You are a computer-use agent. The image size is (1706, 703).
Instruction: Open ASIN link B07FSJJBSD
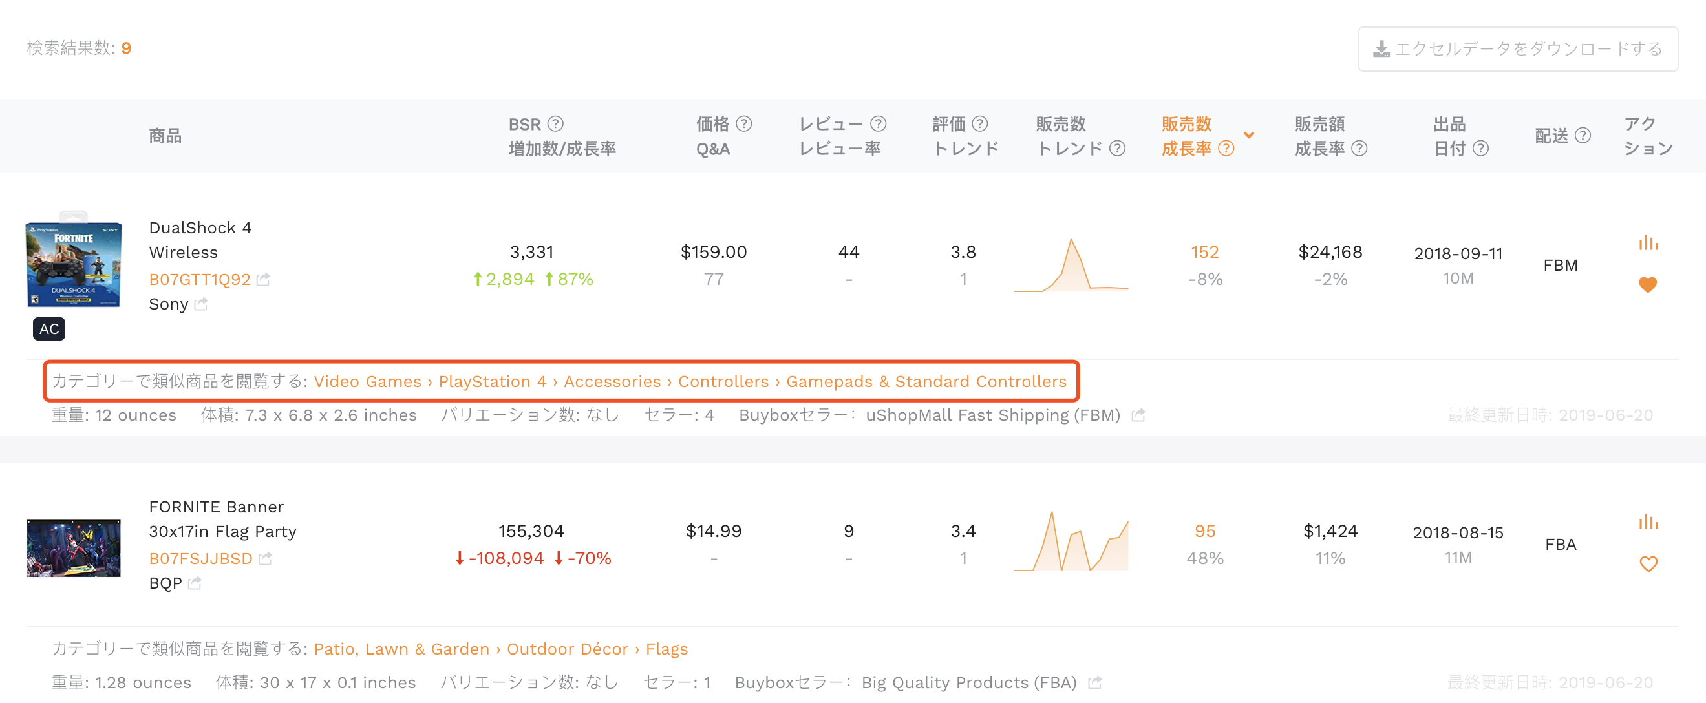point(200,559)
